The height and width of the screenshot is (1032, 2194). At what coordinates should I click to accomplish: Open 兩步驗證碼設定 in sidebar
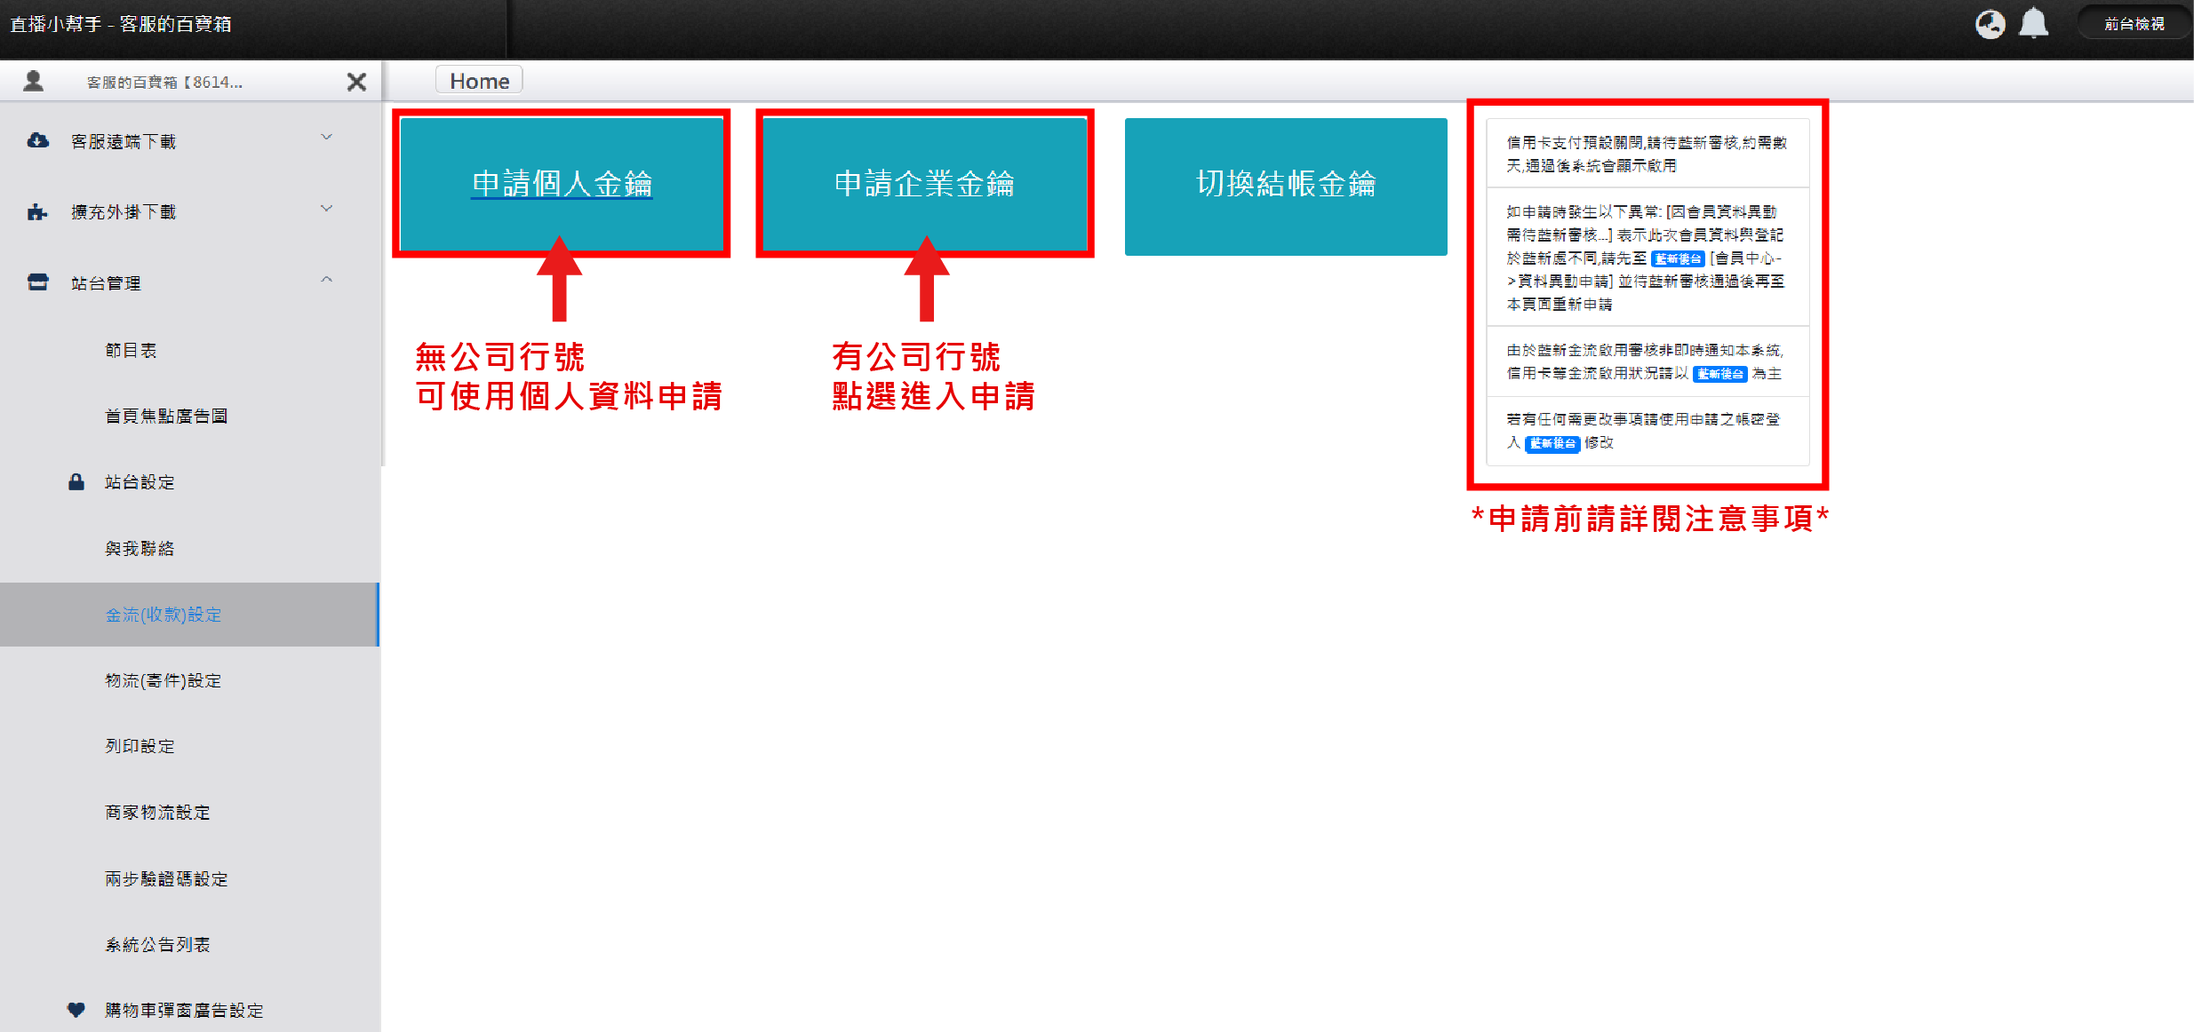pos(166,878)
